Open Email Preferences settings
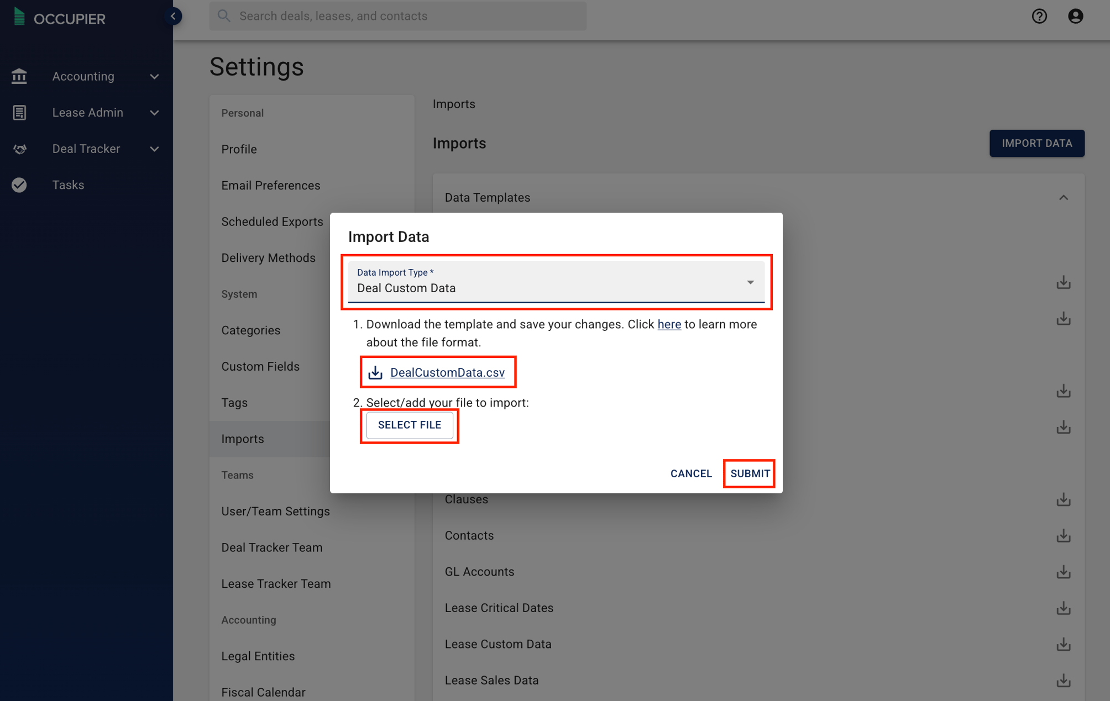 point(270,186)
